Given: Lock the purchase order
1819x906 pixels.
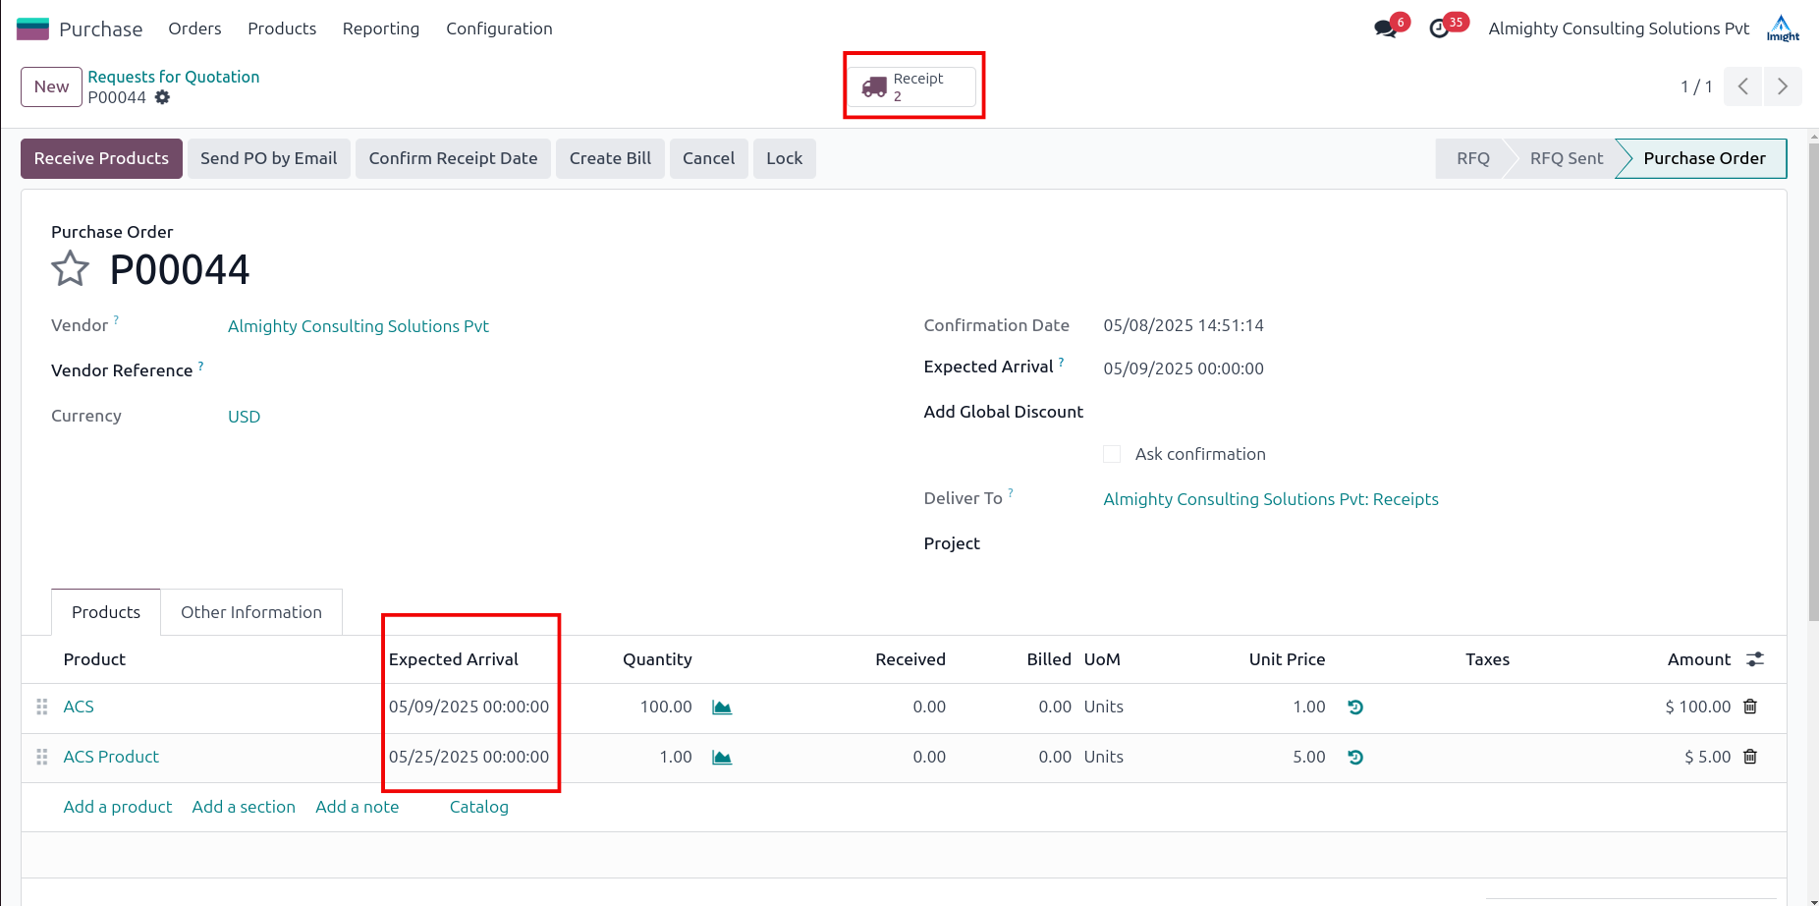Looking at the screenshot, I should point(784,158).
